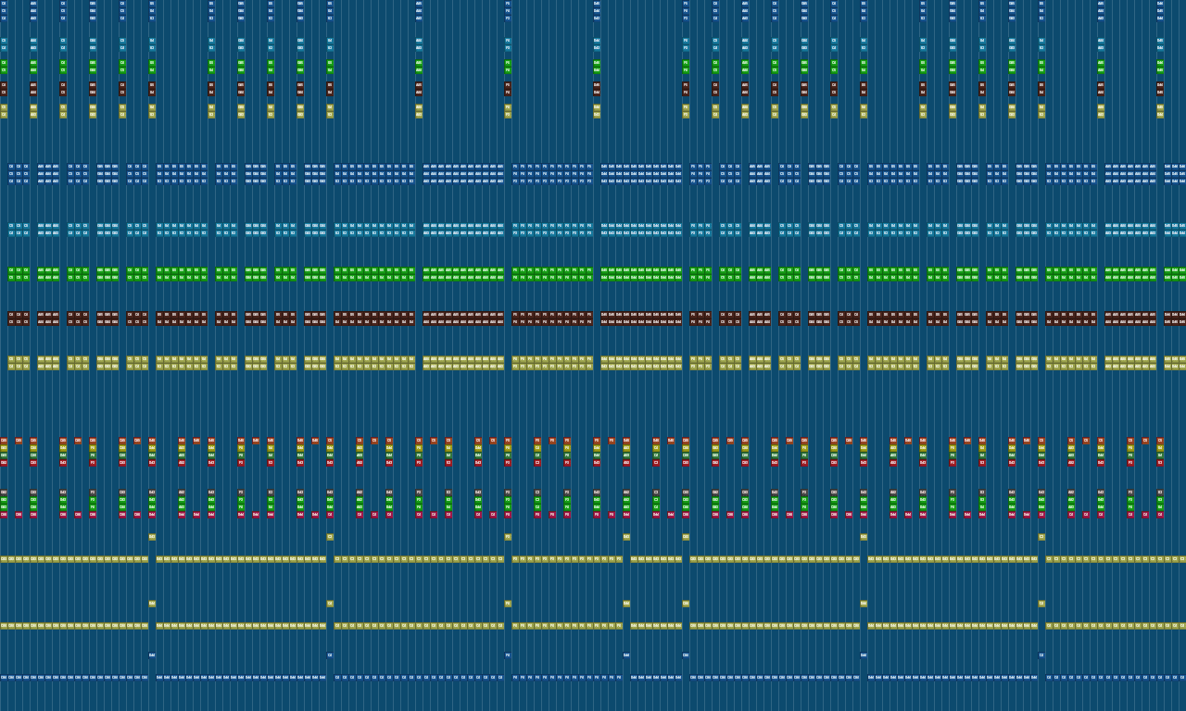Click the first green note in the middle band
The width and height of the screenshot is (1186, 711).
tap(12, 270)
